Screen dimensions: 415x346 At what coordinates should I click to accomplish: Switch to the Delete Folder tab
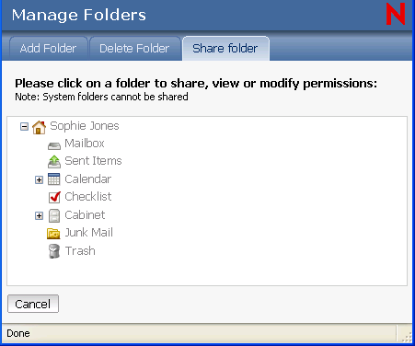[x=134, y=49]
